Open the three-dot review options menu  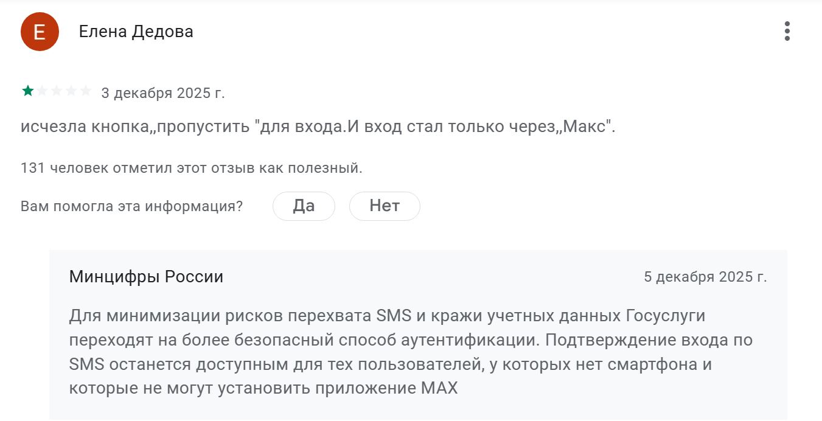(787, 31)
